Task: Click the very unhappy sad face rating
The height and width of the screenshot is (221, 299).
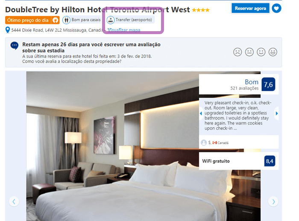Action: [x=237, y=52]
